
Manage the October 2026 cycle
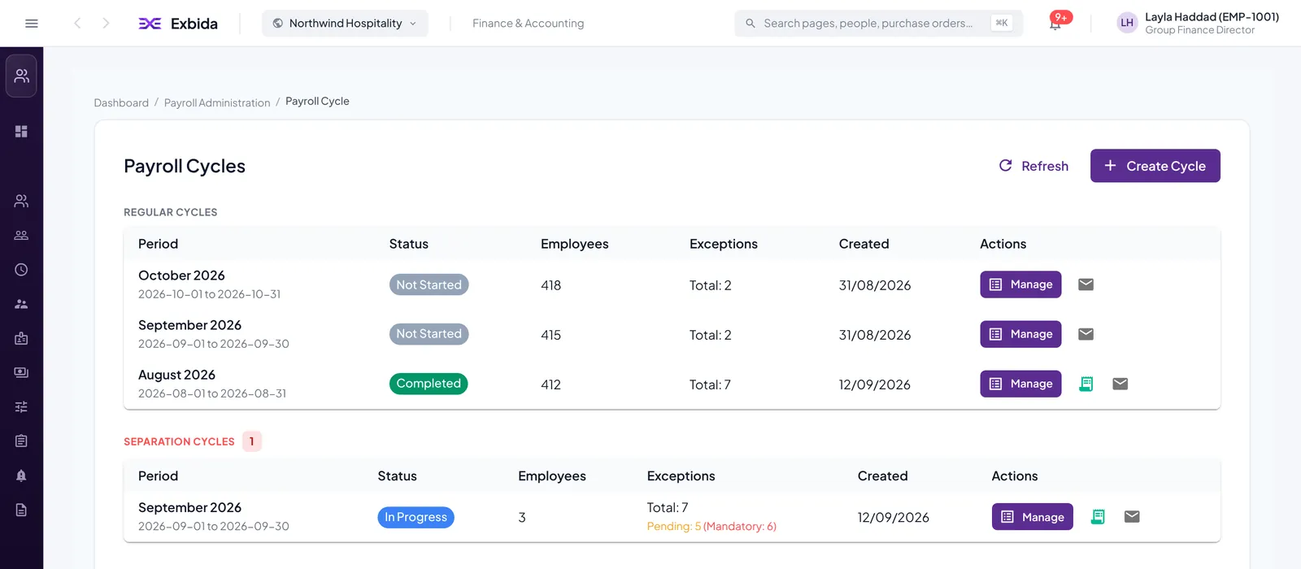coord(1020,284)
